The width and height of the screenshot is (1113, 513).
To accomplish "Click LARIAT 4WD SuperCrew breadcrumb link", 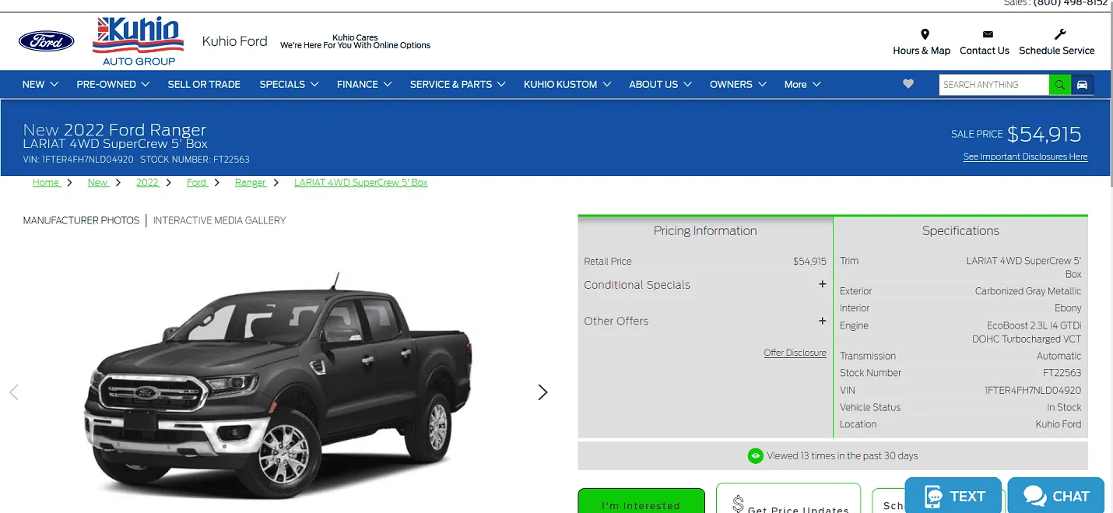I will tap(361, 182).
